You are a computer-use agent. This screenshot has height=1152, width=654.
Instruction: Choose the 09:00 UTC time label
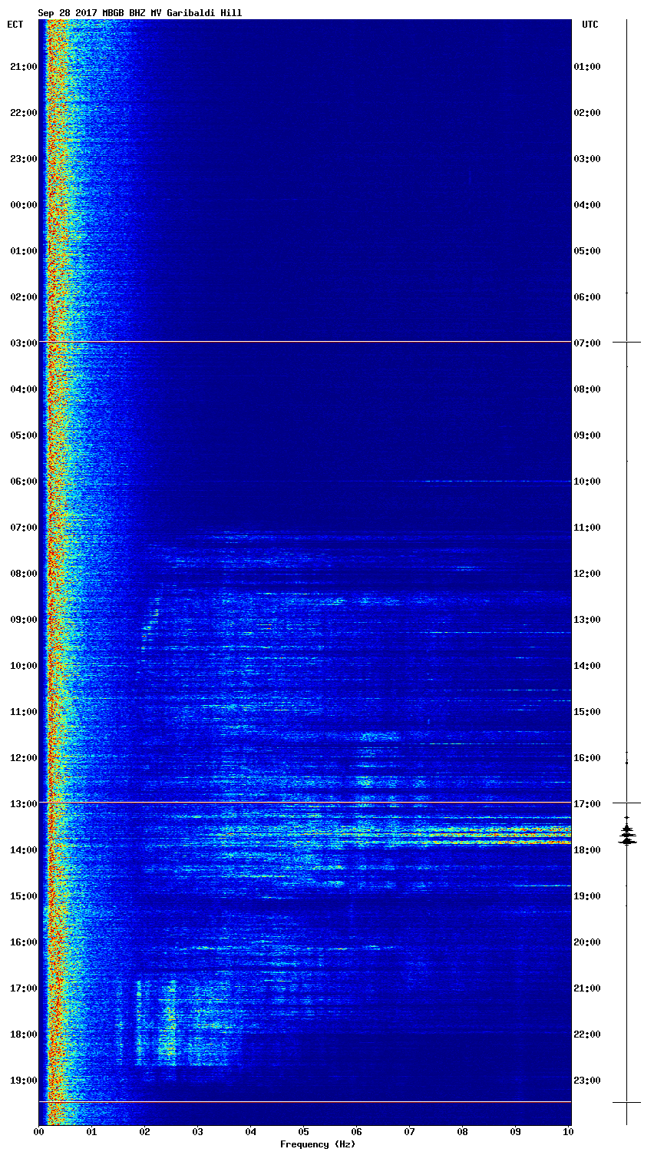tap(587, 435)
